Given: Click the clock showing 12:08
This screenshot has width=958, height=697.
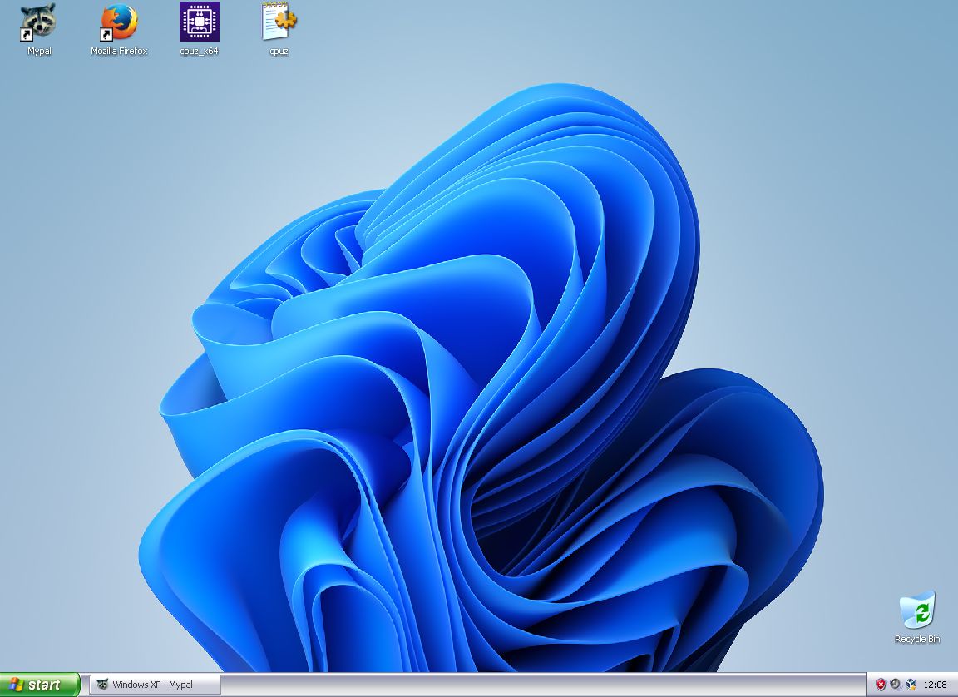Looking at the screenshot, I should pyautogui.click(x=937, y=685).
